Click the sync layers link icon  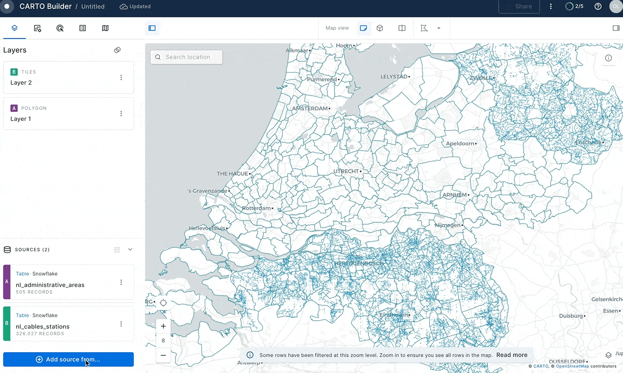point(117,50)
